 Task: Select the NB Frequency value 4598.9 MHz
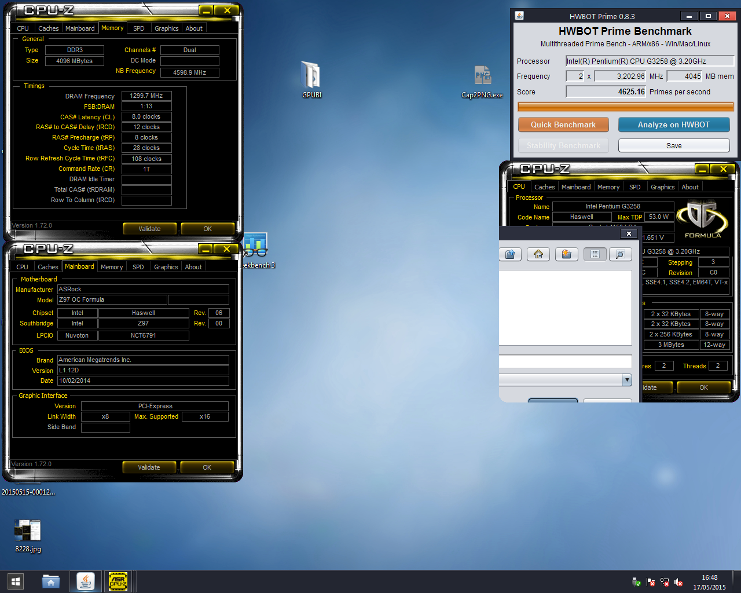(190, 72)
